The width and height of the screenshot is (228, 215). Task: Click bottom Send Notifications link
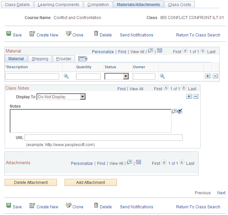pyautogui.click(x=137, y=207)
